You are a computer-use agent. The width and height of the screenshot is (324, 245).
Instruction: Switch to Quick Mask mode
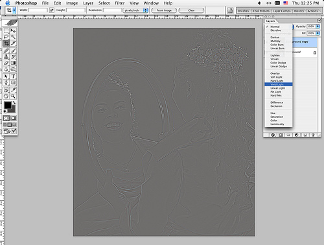pos(13,118)
